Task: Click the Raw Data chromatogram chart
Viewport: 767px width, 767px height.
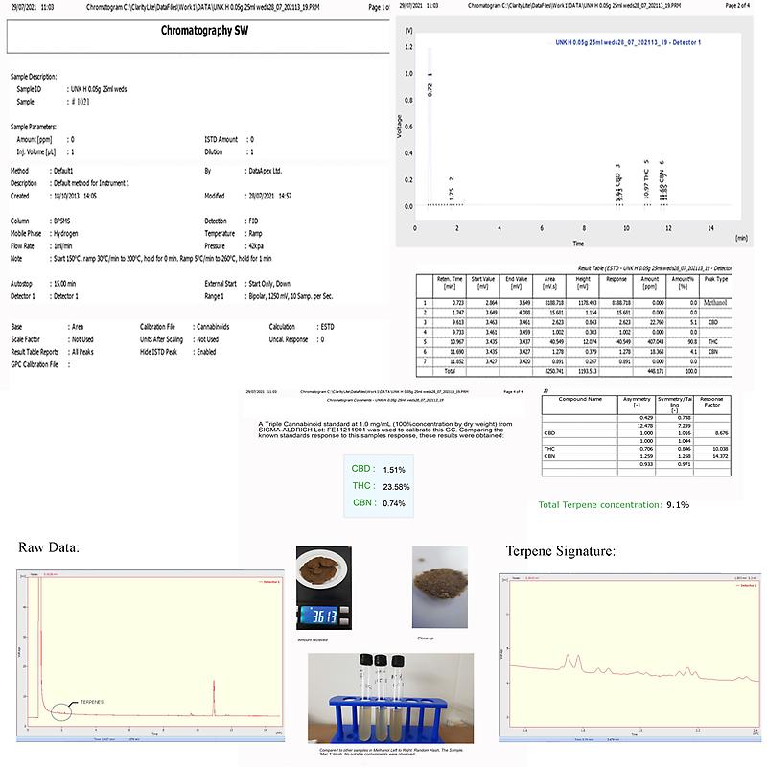Action: (150, 657)
